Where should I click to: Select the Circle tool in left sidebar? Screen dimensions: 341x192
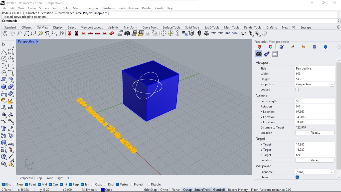(4, 58)
